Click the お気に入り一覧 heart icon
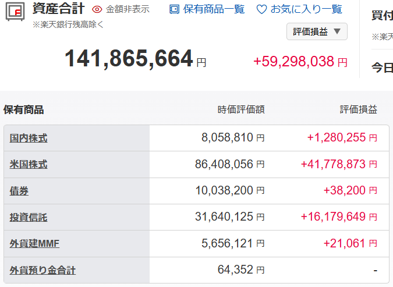 pos(261,9)
